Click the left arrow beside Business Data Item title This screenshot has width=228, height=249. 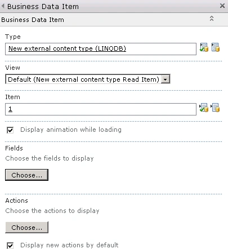click(x=3, y=6)
